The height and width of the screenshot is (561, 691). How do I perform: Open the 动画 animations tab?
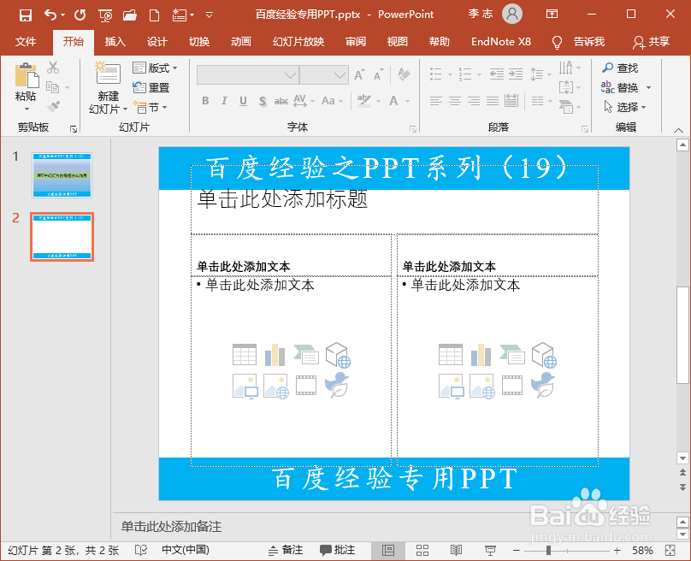240,42
